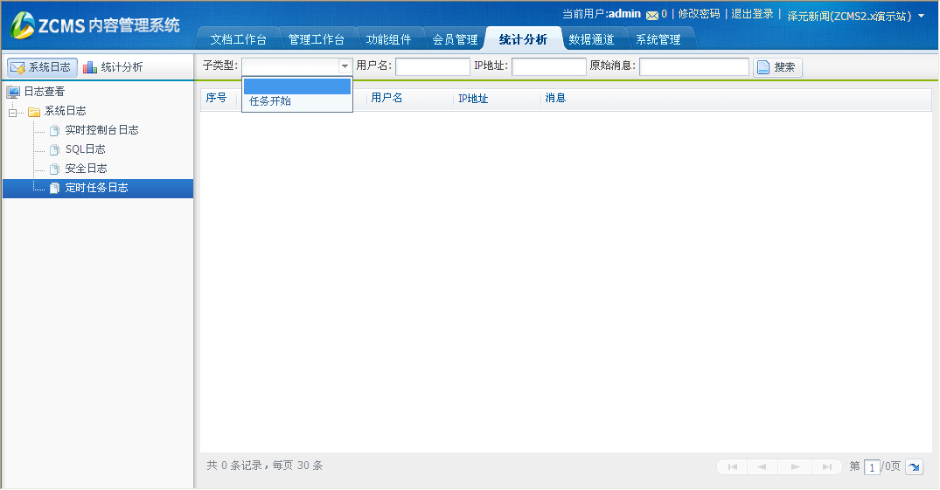The width and height of the screenshot is (940, 490).
Task: Click the 系统日志 folder icon
Action: coord(34,111)
